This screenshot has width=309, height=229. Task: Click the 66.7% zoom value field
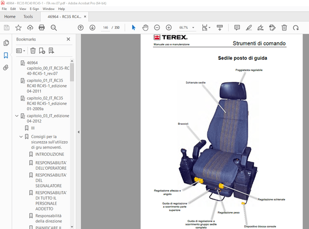pos(184,27)
